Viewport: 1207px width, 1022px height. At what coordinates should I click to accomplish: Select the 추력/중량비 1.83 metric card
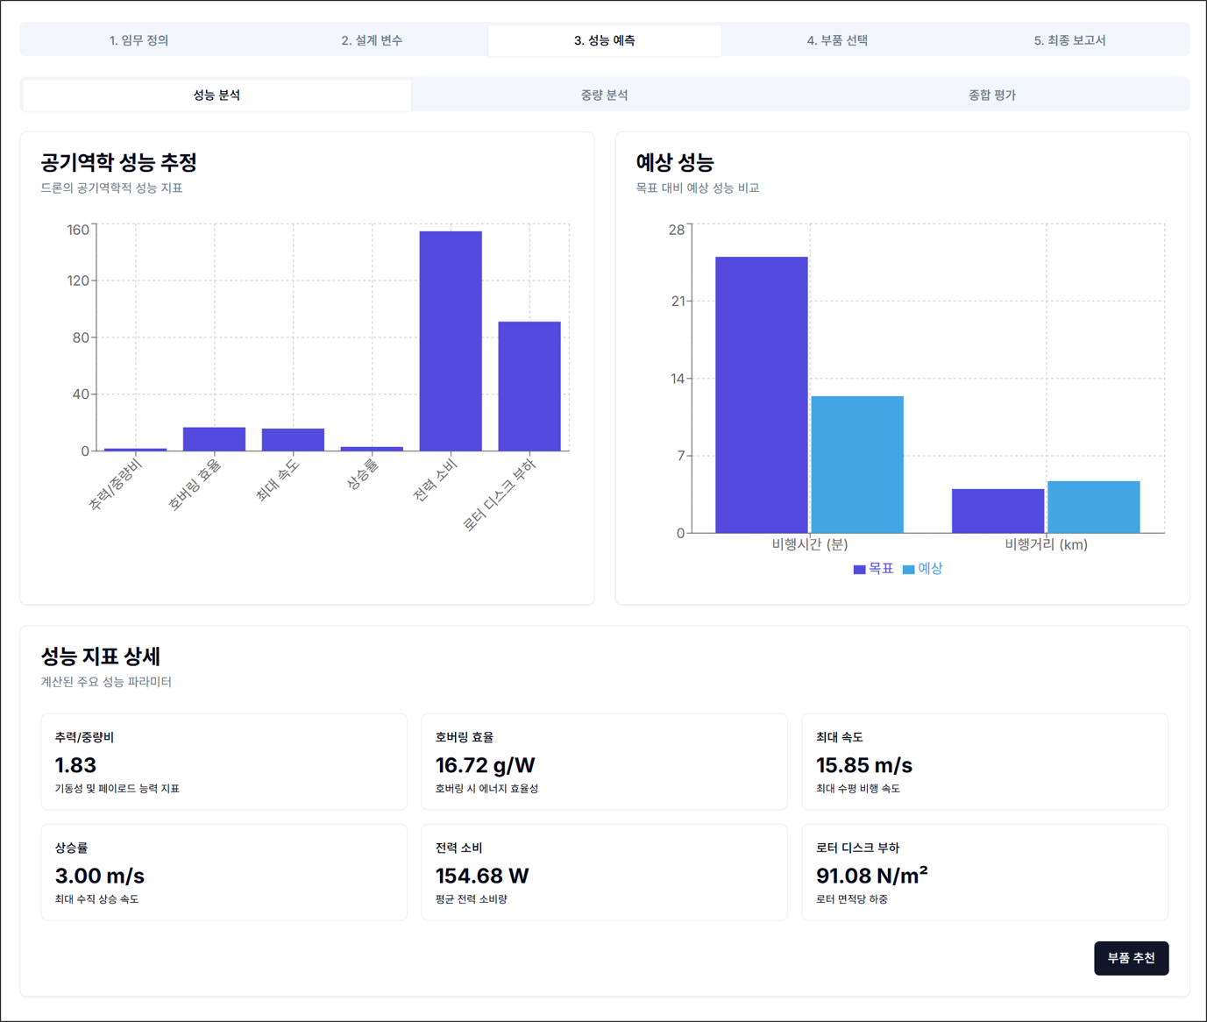pyautogui.click(x=224, y=762)
